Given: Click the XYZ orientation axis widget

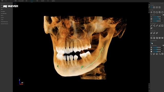Looking at the screenshot, I should 21,82.
